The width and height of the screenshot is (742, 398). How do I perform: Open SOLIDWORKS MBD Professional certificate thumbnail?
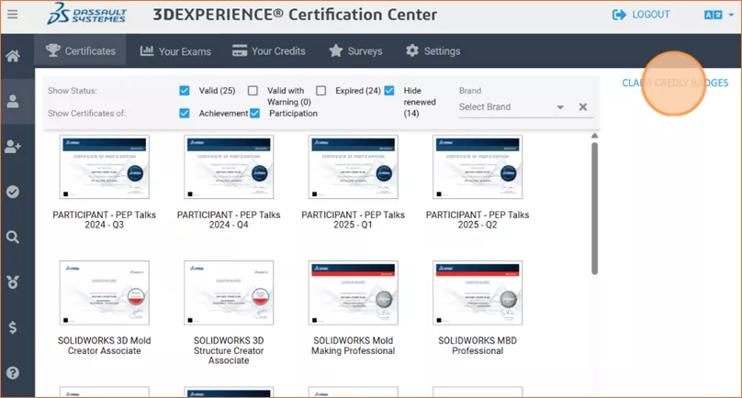pos(478,293)
